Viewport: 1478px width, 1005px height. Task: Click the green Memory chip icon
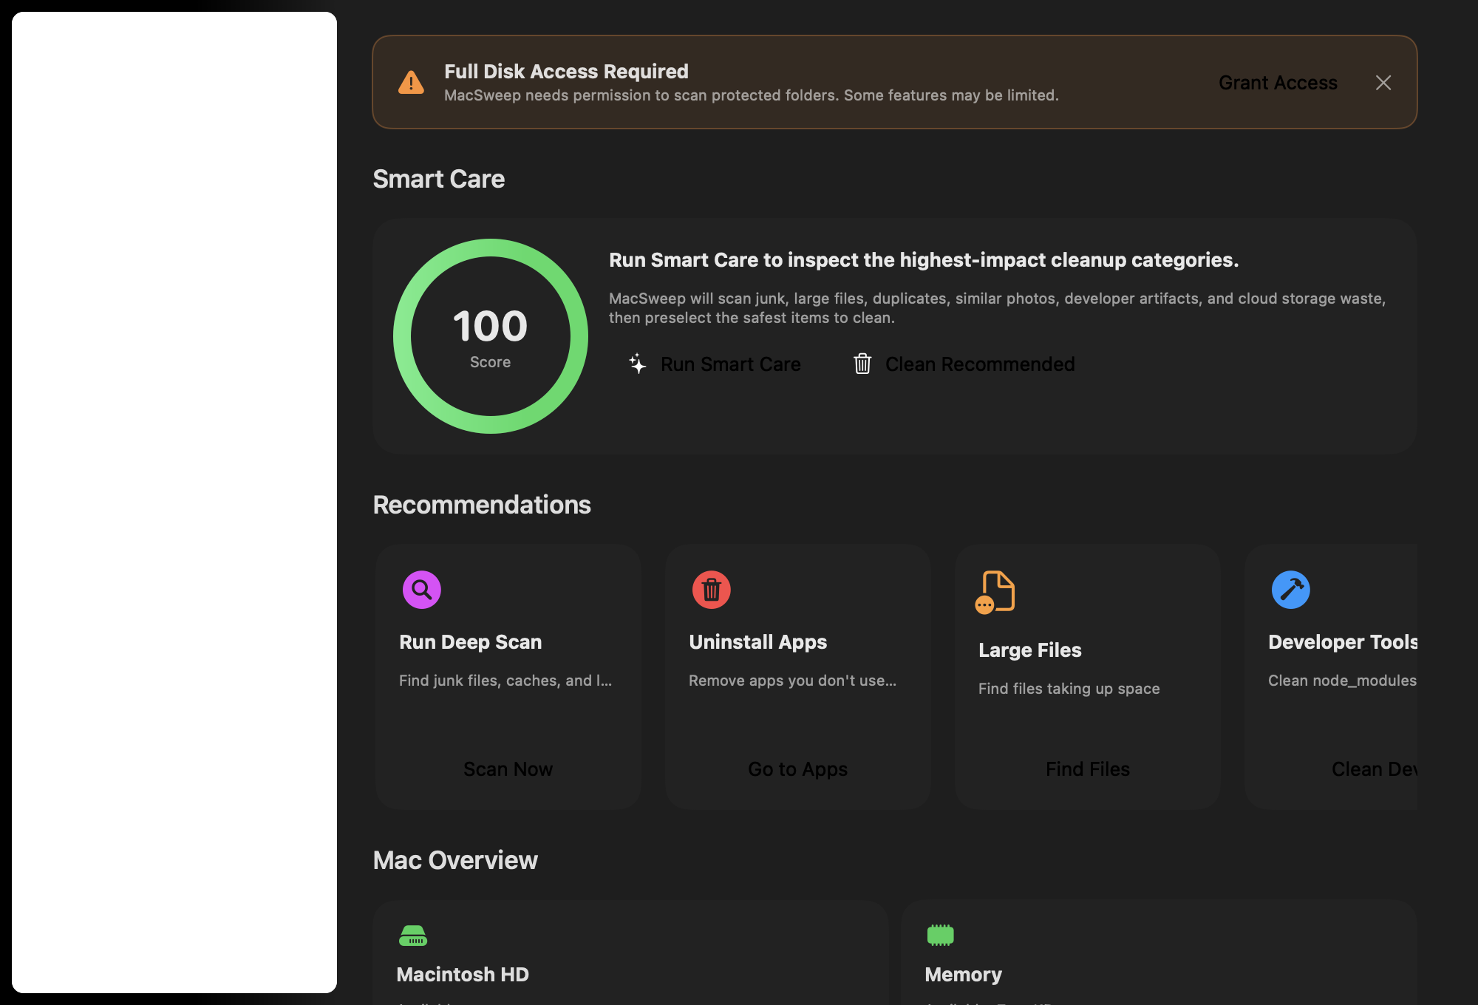[x=941, y=935]
